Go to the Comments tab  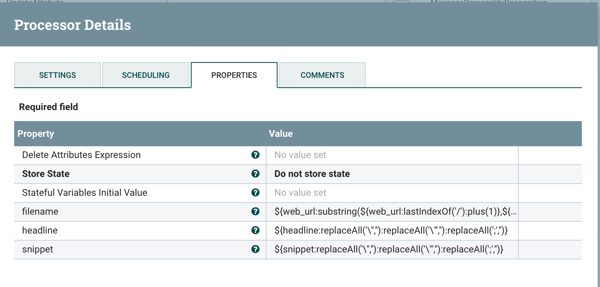pyautogui.click(x=322, y=75)
